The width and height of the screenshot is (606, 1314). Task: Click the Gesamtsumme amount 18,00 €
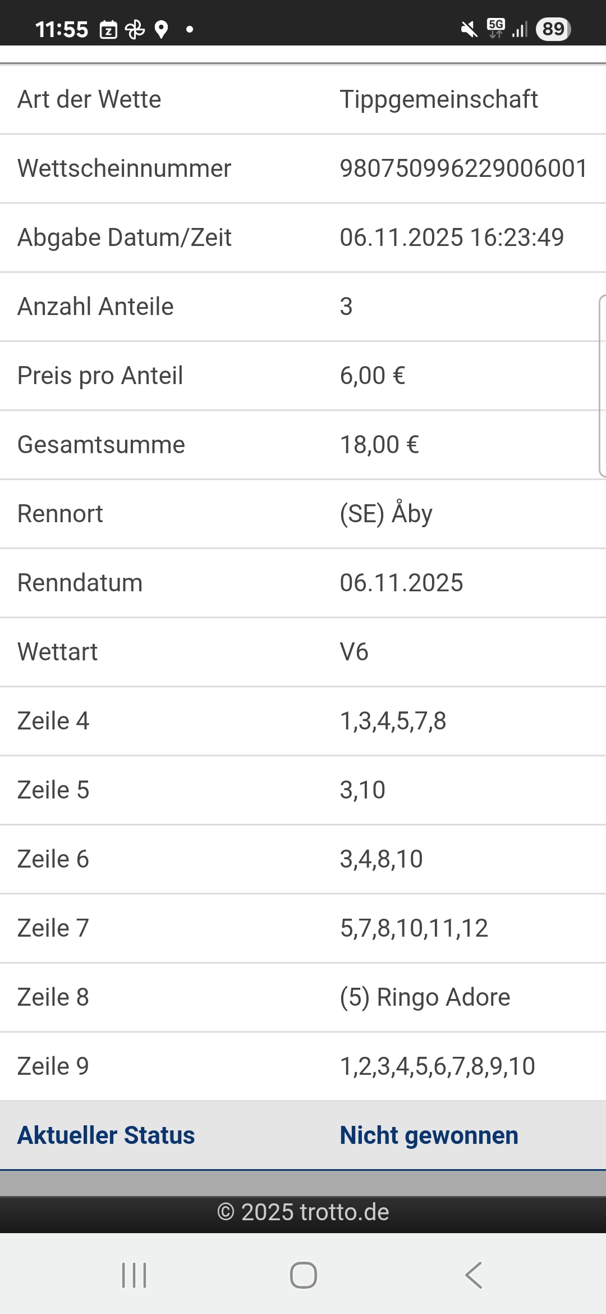point(379,445)
